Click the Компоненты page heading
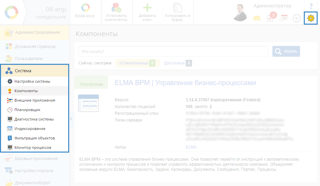Image resolution: width=320 pixels, height=186 pixels. coord(97,34)
